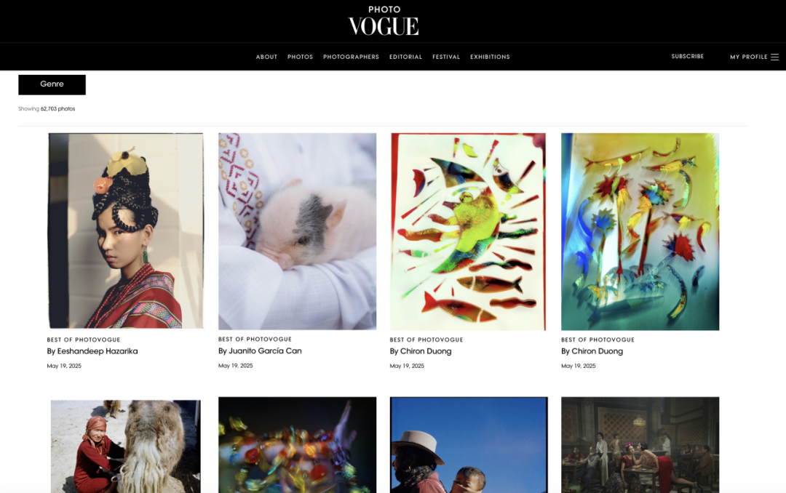786x493 pixels.
Task: Open the hamburger menu icon beside My Profile
Action: 774,57
